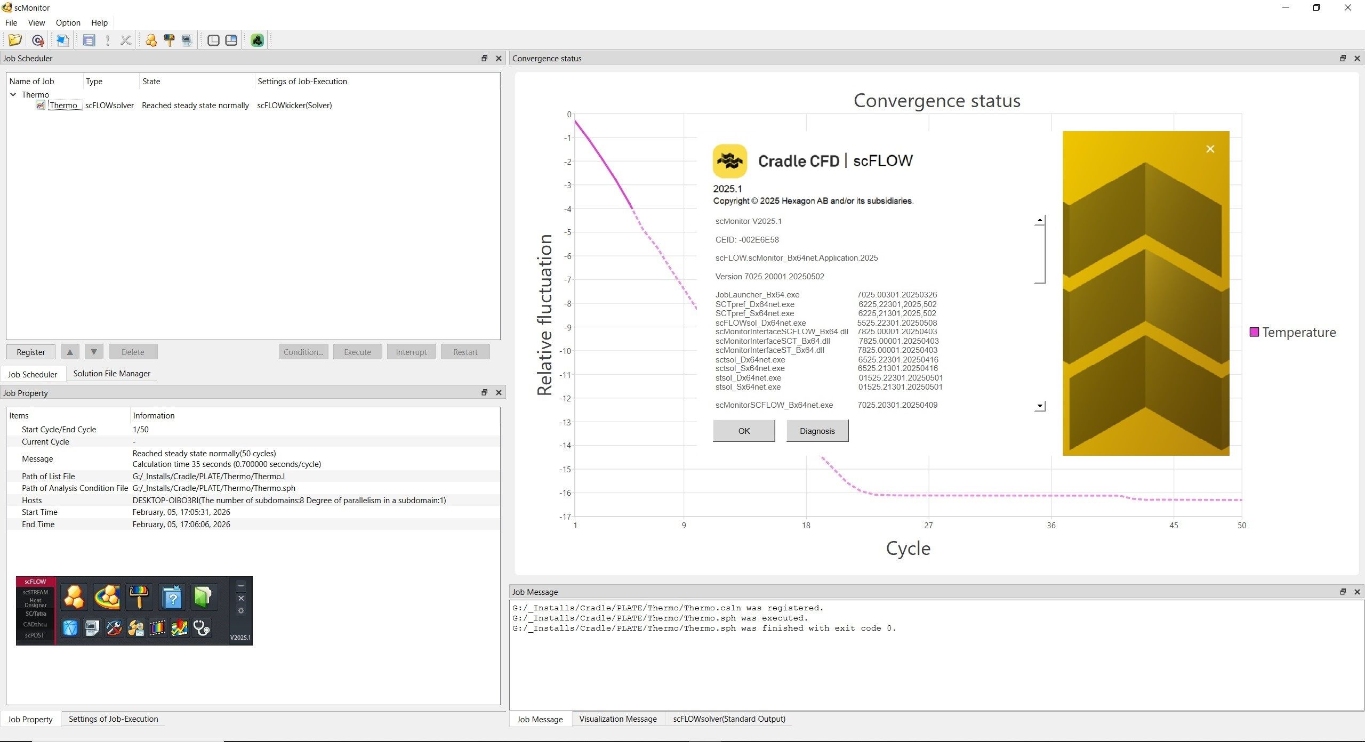This screenshot has width=1365, height=742.
Task: Collapse the Thermo job tree node
Action: [13, 94]
